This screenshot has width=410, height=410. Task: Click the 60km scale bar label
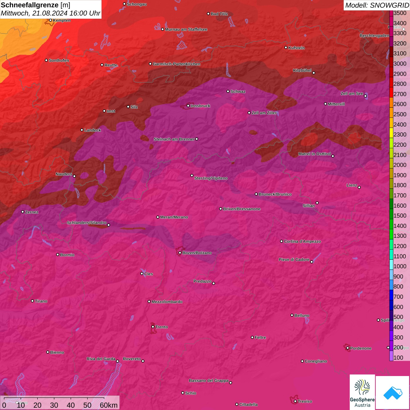click(x=109, y=405)
